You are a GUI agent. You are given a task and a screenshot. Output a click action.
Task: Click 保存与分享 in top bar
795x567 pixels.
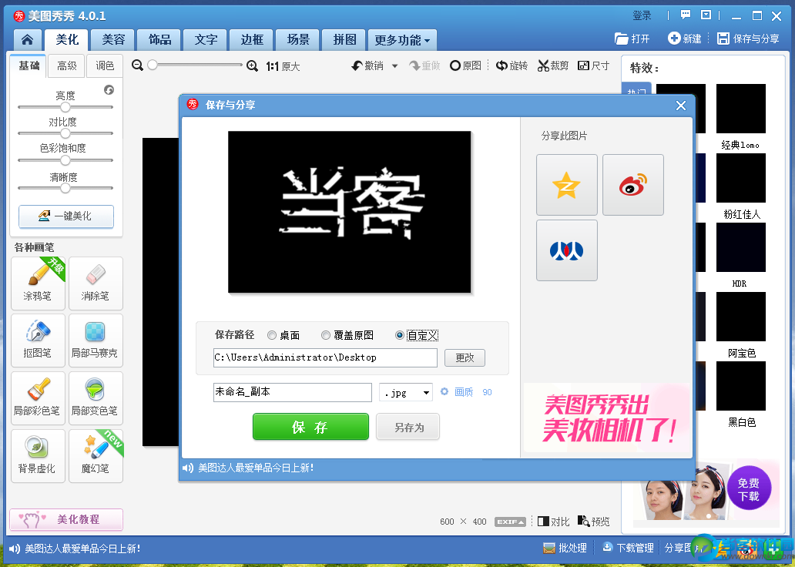[748, 39]
